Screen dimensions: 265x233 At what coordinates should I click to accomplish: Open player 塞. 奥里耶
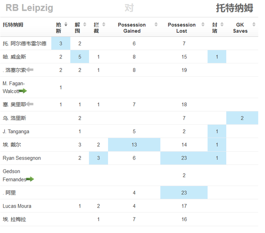point(14,104)
